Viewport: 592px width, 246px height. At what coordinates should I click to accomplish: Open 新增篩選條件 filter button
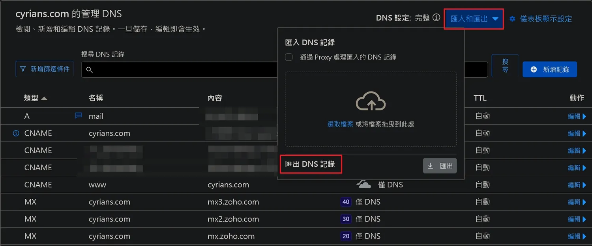tap(45, 69)
